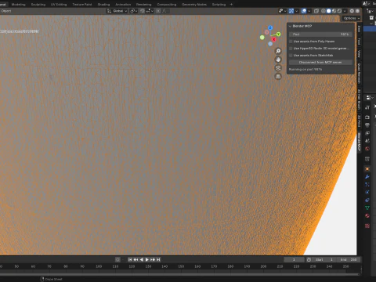This screenshot has height=282, width=376.
Task: Switch to wireframe viewport shading
Action: 324,11
